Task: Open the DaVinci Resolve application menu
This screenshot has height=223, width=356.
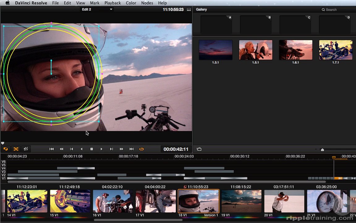Action: pos(31,3)
